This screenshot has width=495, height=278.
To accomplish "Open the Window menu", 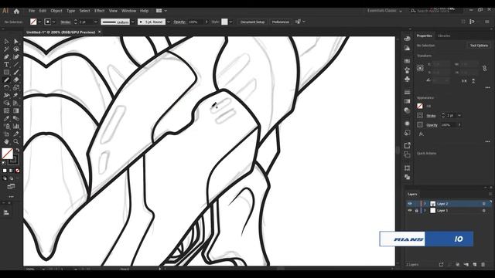I will point(128,11).
